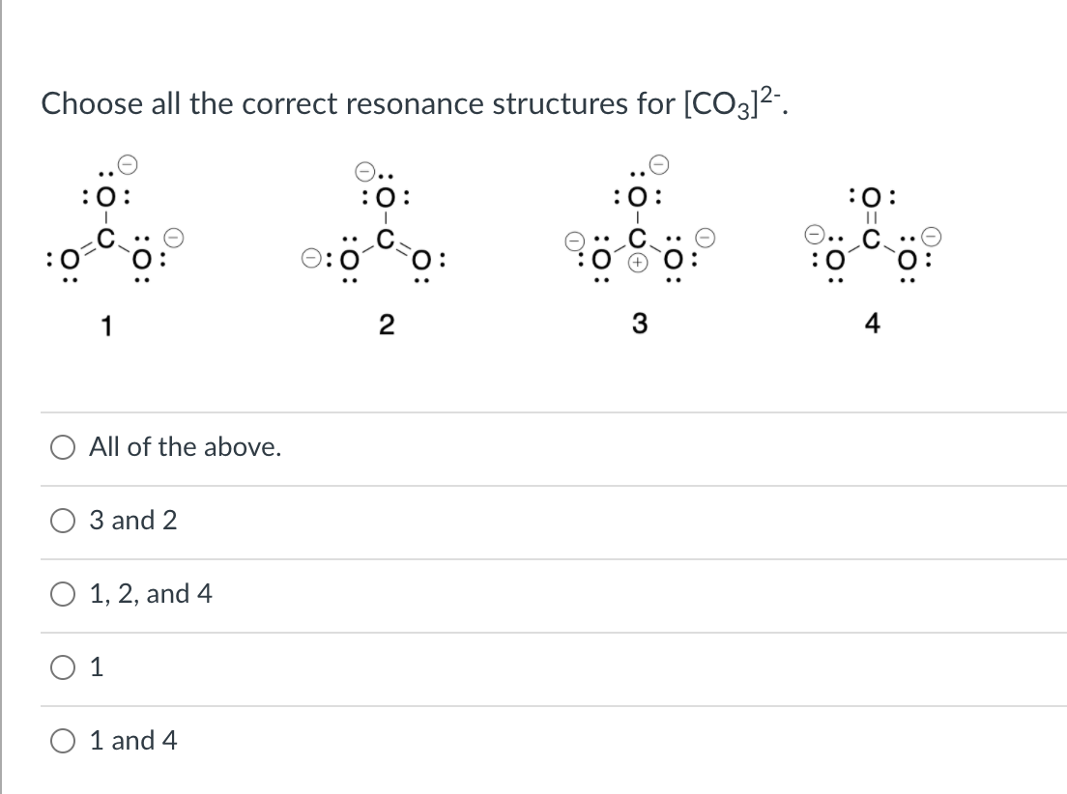Click the double bond in structure 4
The height and width of the screenshot is (794, 1067).
pyautogui.click(x=871, y=217)
